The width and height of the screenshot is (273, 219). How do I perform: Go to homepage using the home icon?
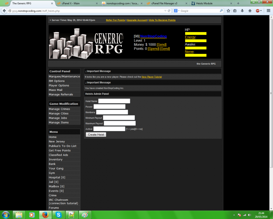250,11
